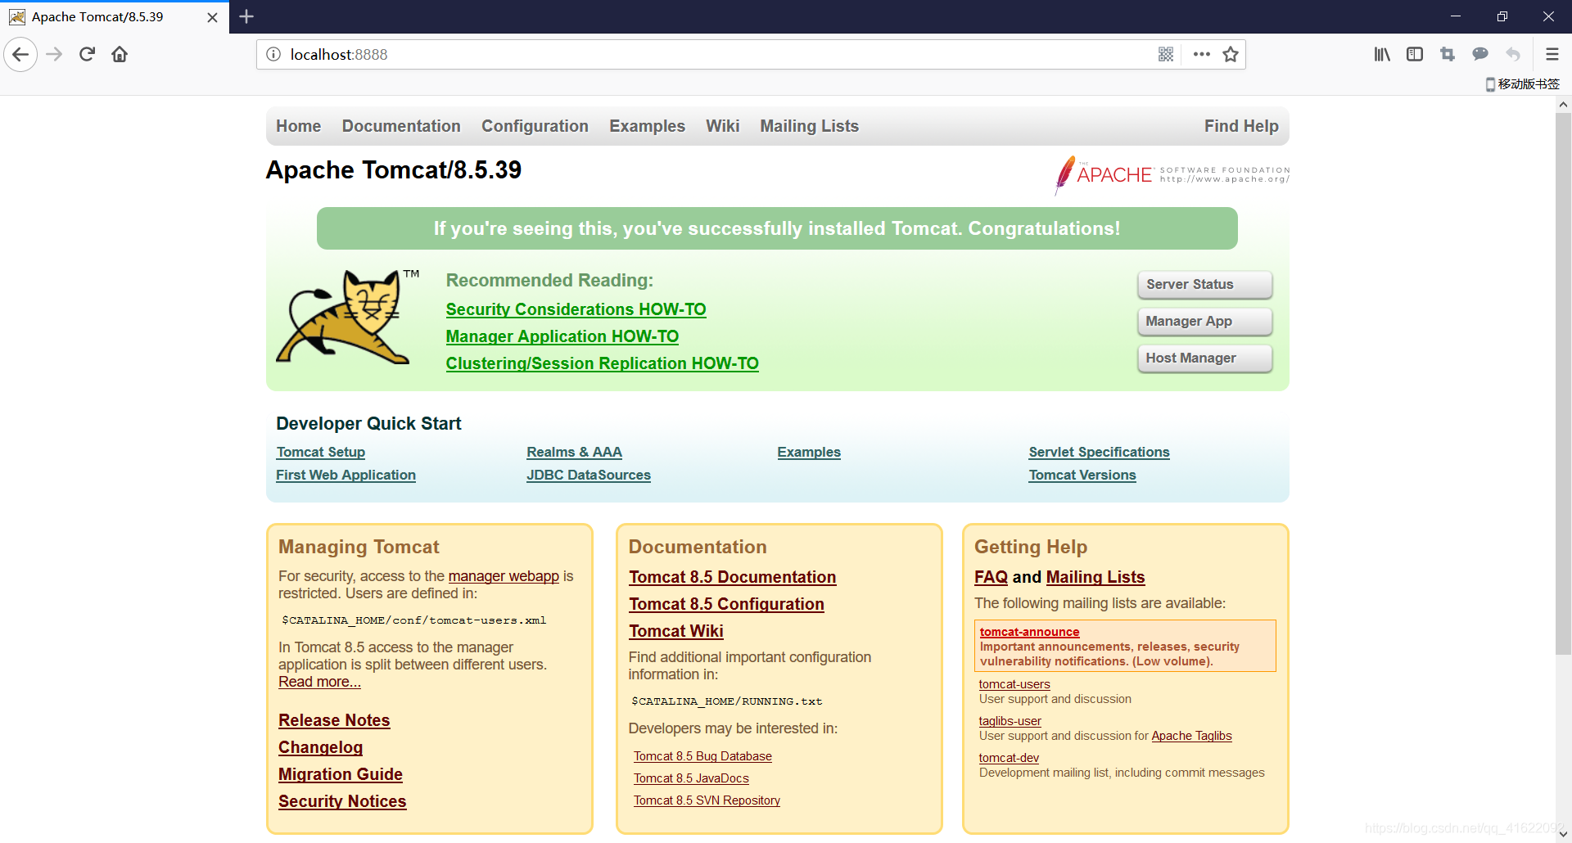Screen dimensions: 1572x843
Task: Go back to the previous page
Action: (20, 55)
